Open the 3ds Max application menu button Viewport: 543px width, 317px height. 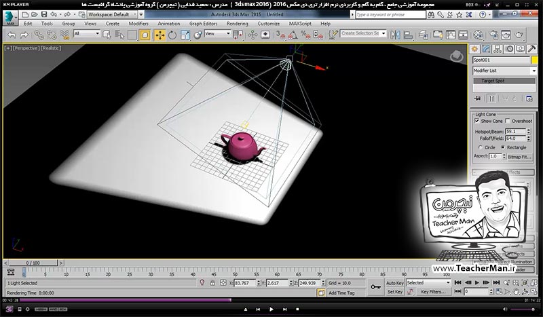(10, 18)
